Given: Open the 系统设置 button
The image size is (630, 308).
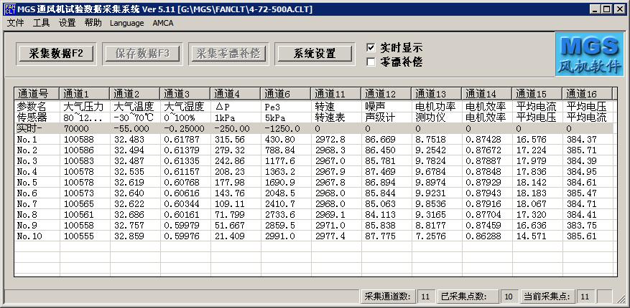Looking at the screenshot, I should tap(315, 54).
